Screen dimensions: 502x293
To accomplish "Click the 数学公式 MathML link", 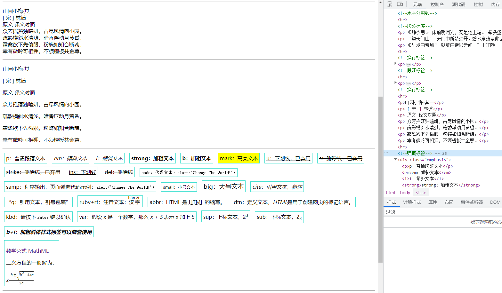I will pyautogui.click(x=27, y=251).
